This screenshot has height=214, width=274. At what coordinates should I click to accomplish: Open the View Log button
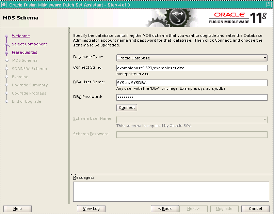tap(91, 209)
